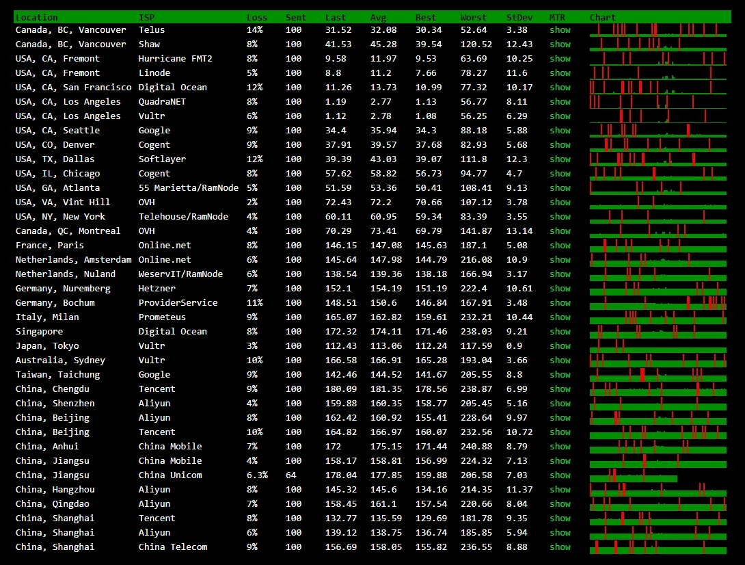This screenshot has height=565, width=745.
Task: Open 'show' link for Anhui China Mobile
Action: (x=560, y=447)
